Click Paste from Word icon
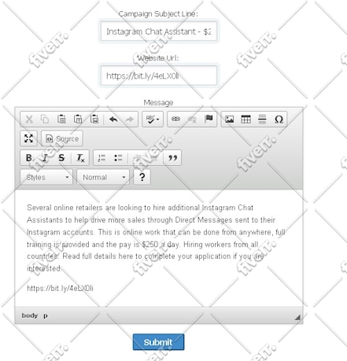 coord(94,120)
